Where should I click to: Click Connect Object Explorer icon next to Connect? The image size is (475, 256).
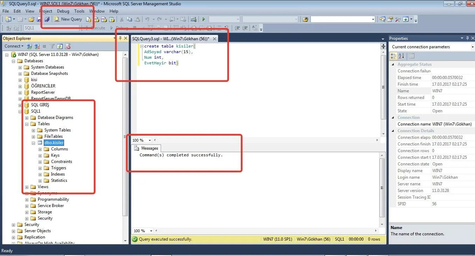click(x=29, y=46)
